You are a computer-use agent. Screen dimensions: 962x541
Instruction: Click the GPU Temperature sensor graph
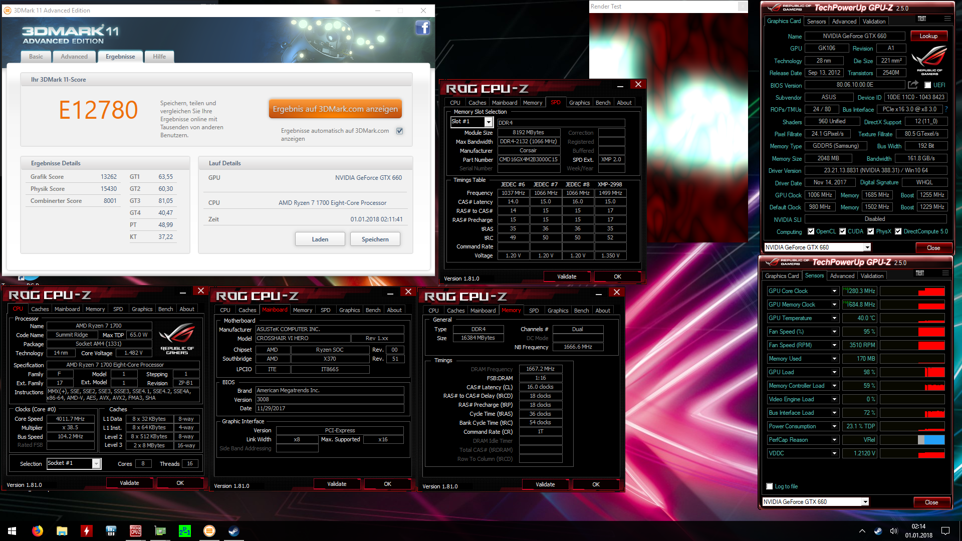[912, 318]
